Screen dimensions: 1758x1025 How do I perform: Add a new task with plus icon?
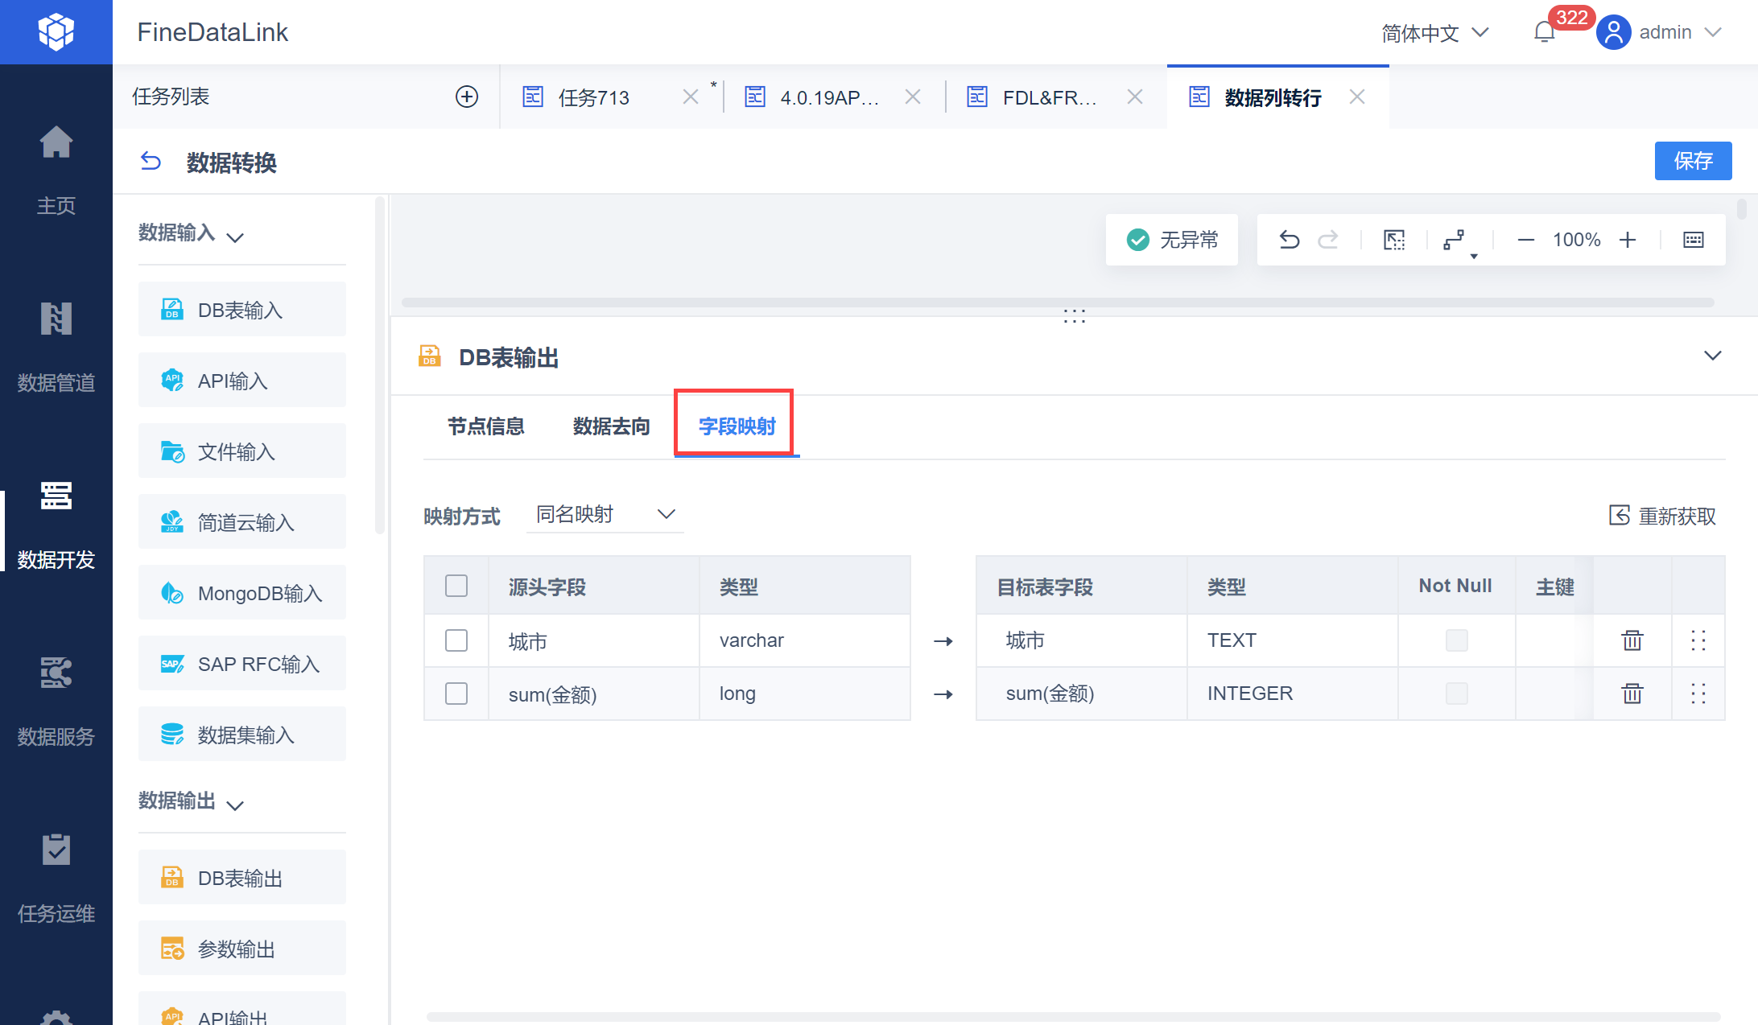467,97
